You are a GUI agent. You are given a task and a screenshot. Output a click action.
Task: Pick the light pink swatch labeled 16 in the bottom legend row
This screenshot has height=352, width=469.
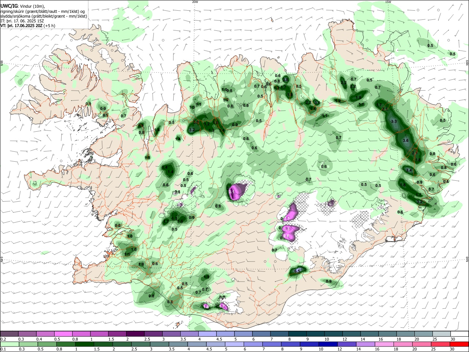pyautogui.click(x=384, y=344)
